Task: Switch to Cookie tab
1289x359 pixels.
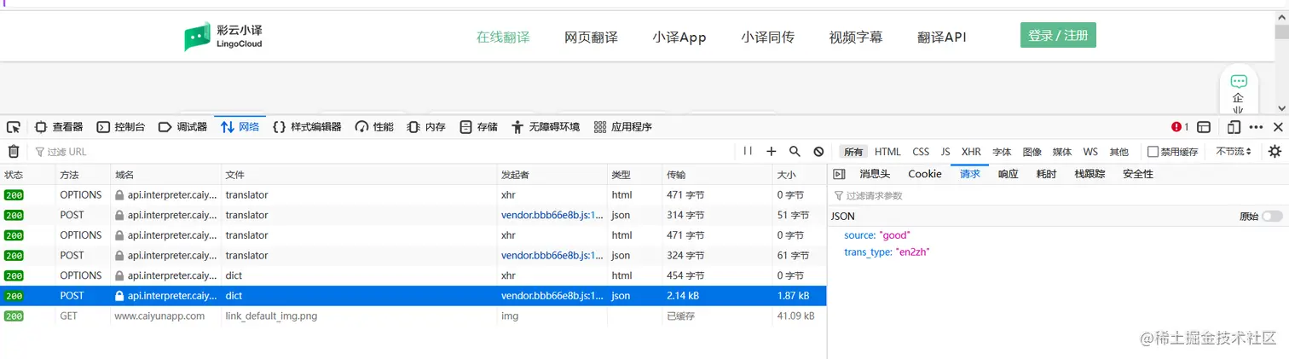Action: [x=925, y=174]
